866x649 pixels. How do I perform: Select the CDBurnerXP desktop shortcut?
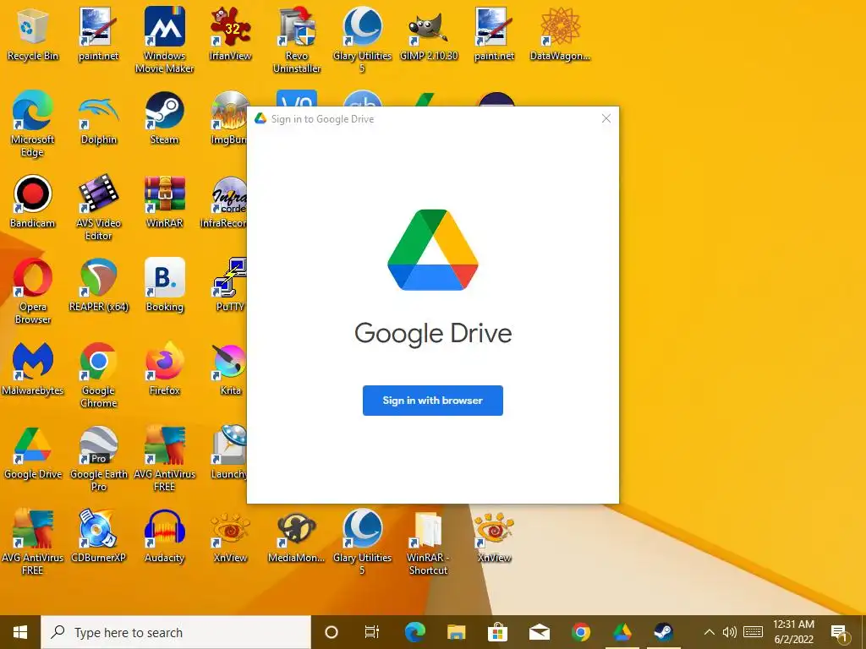[x=98, y=537]
